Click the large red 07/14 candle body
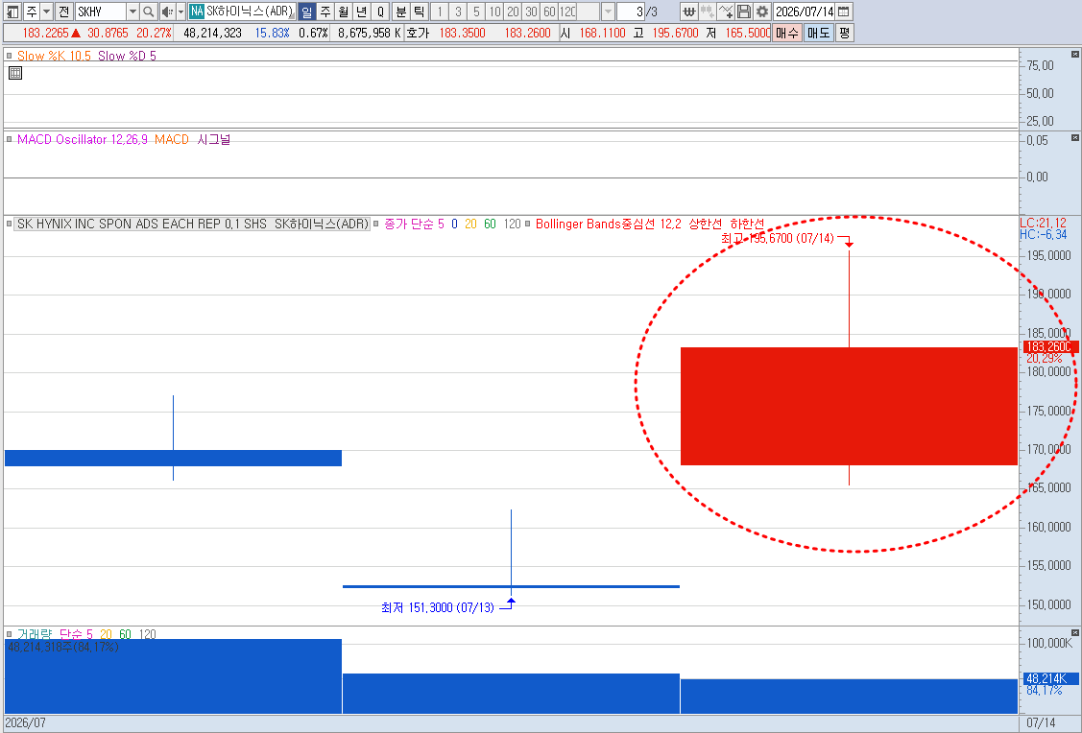 tap(849, 406)
